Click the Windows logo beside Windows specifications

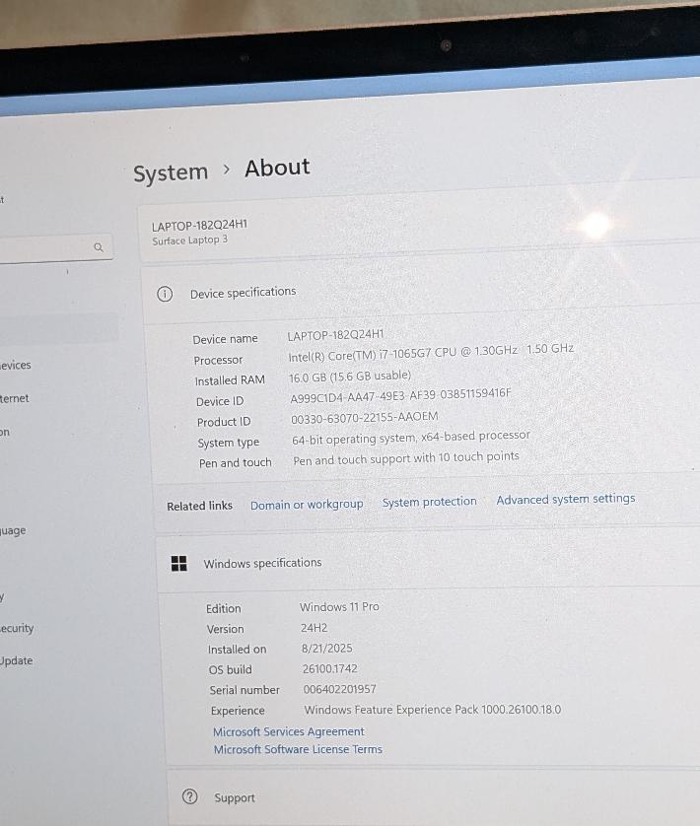tap(178, 563)
